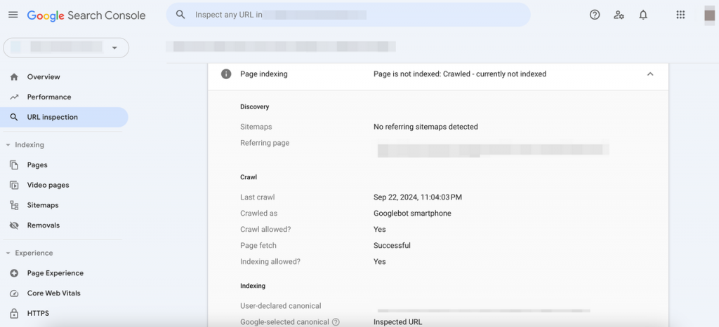719x327 pixels.
Task: Click the Discovery section heading
Action: [x=254, y=107]
